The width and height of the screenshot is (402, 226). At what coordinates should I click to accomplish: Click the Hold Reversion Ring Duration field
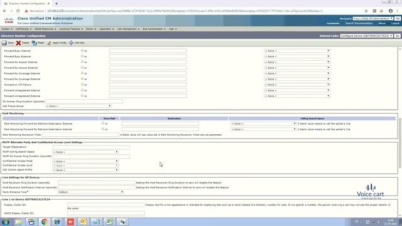click(x=97, y=183)
